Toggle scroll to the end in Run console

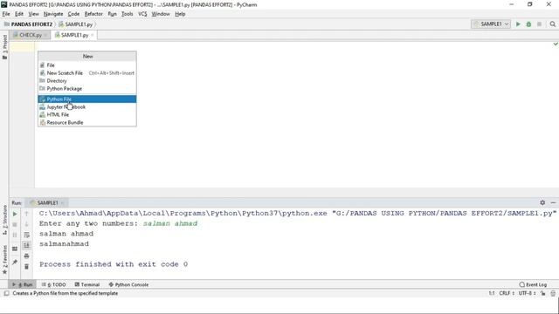(x=26, y=245)
